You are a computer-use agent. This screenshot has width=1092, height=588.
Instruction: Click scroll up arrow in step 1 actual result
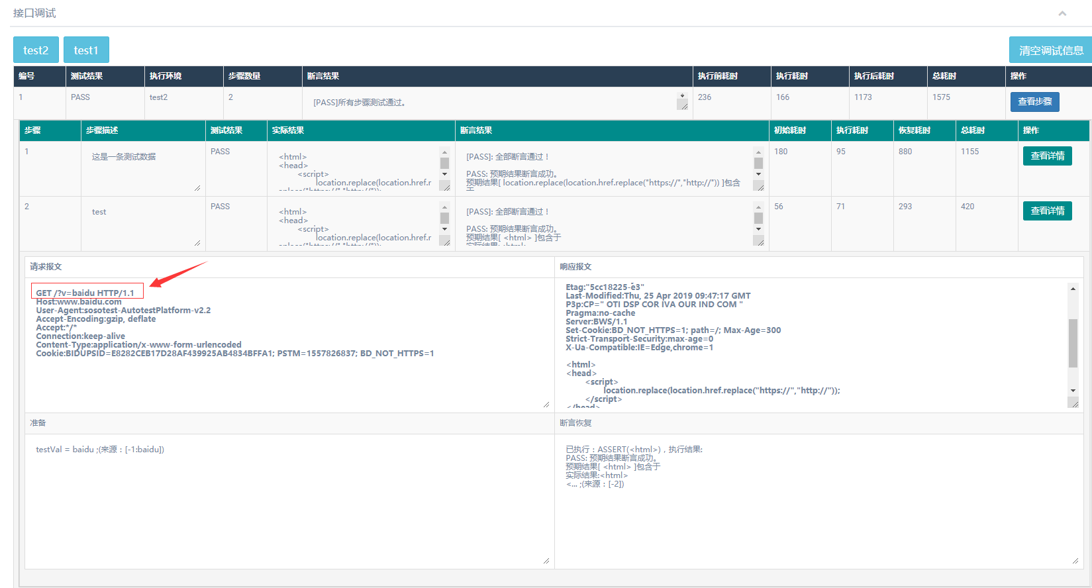pyautogui.click(x=444, y=152)
